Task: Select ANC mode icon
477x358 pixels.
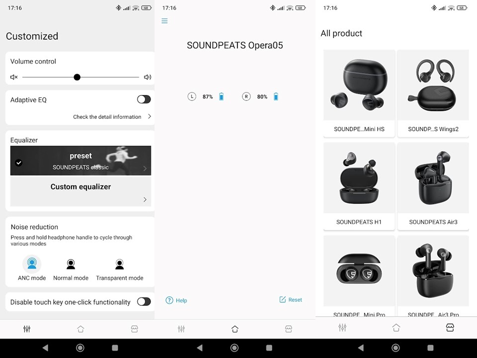Action: (x=32, y=264)
